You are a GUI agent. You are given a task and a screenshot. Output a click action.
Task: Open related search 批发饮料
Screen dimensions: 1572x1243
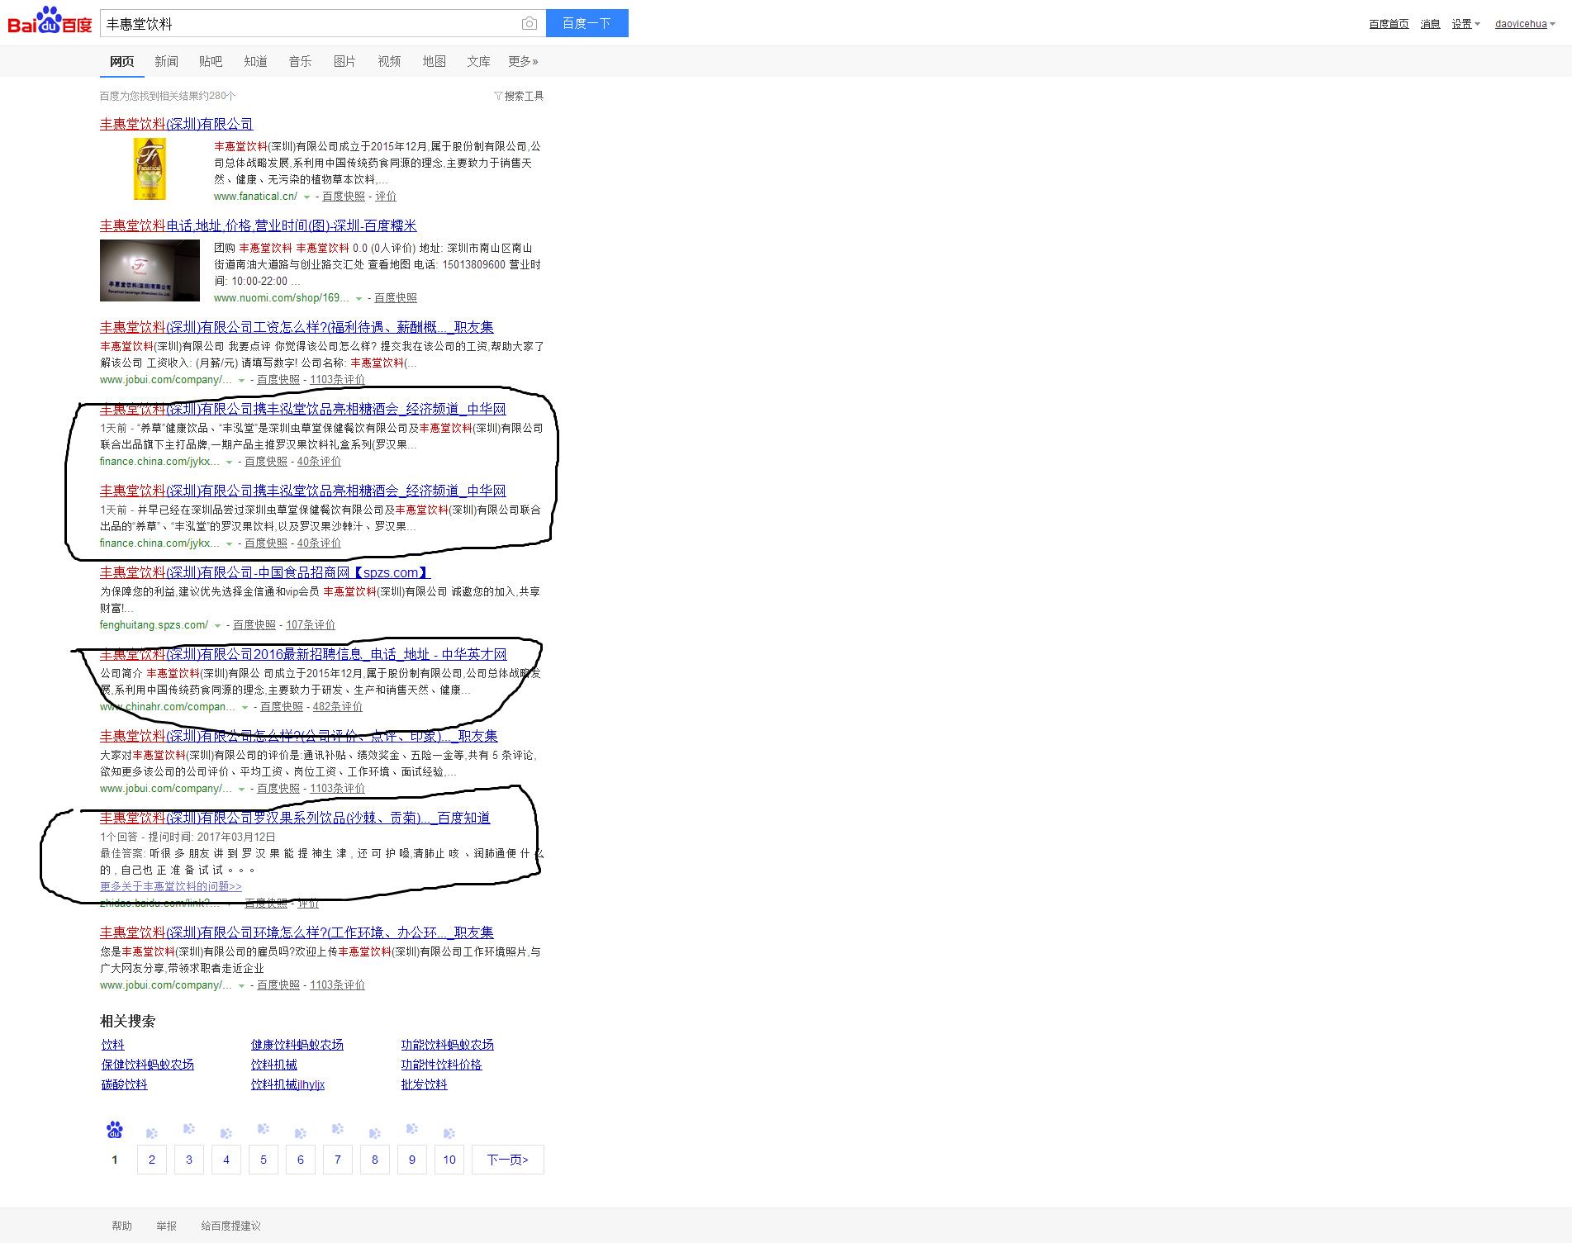point(425,1084)
